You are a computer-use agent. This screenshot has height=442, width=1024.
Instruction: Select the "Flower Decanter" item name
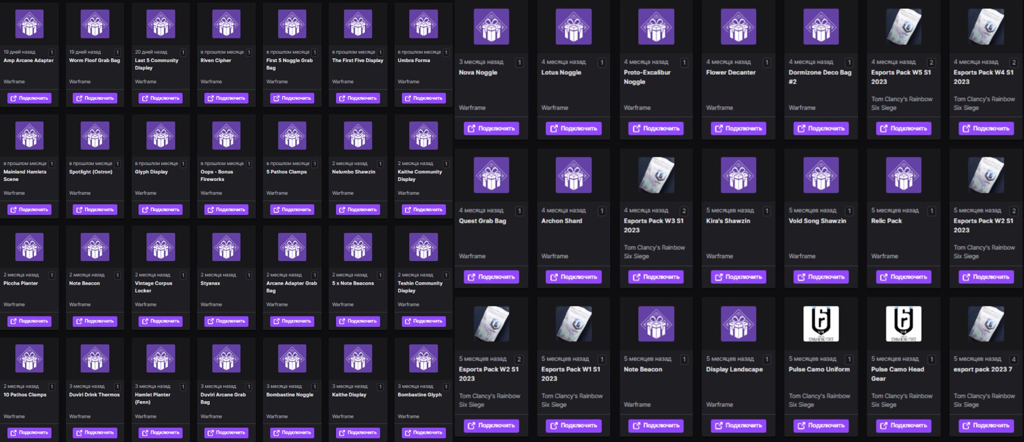731,73
